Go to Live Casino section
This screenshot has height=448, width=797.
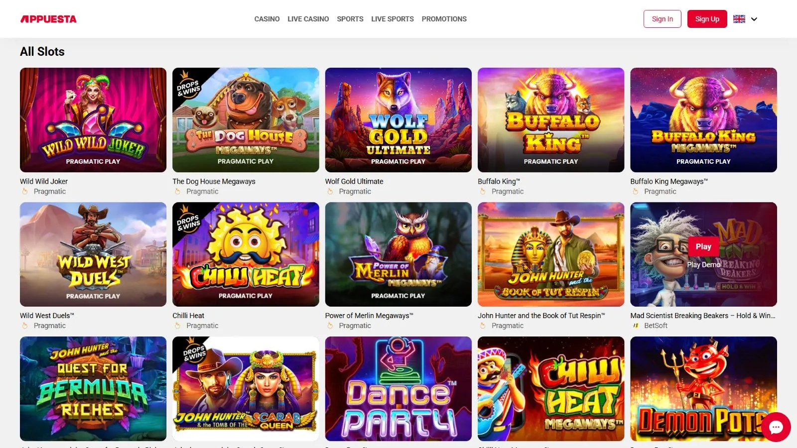(x=308, y=19)
